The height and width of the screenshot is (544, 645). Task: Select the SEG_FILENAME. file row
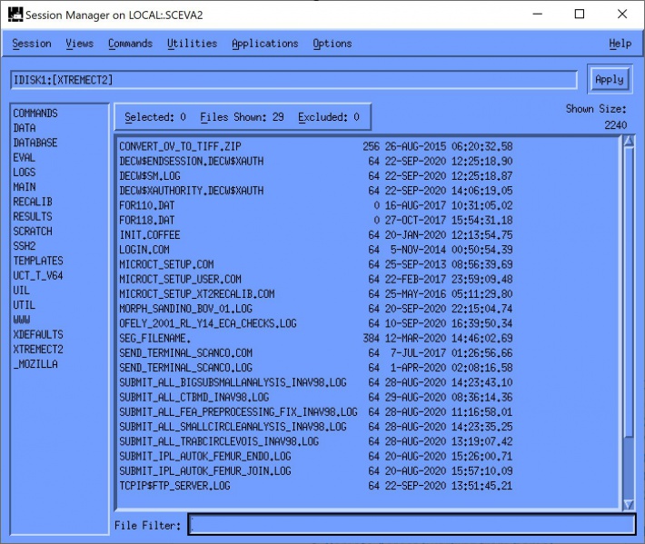click(x=316, y=339)
